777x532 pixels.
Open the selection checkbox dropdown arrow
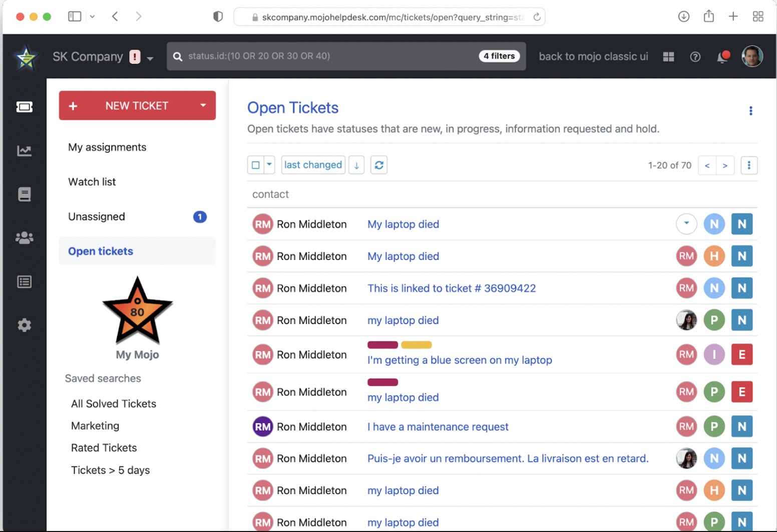(269, 164)
